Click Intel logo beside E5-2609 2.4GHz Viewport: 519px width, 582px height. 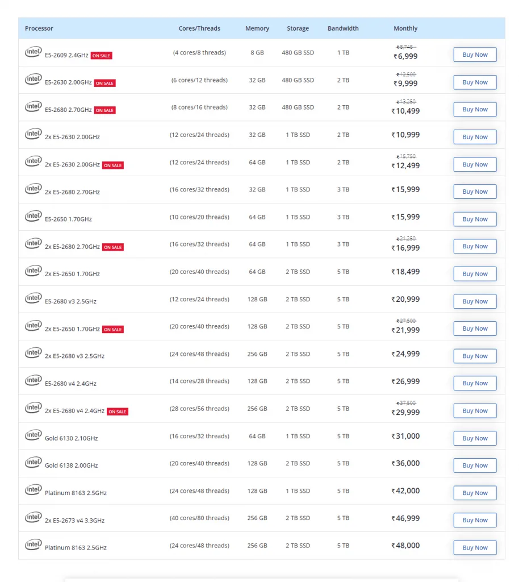[33, 52]
